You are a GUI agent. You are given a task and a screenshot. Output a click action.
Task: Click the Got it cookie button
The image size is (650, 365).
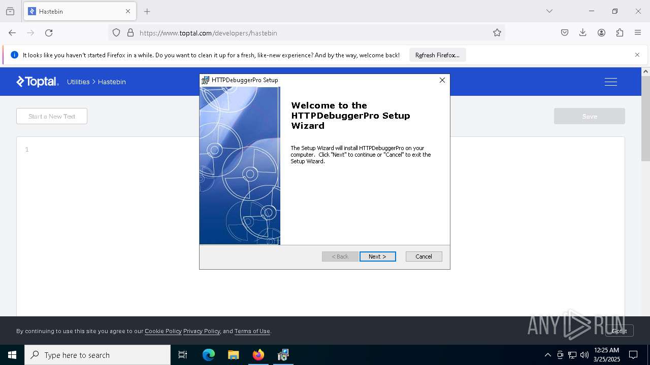pyautogui.click(x=620, y=331)
